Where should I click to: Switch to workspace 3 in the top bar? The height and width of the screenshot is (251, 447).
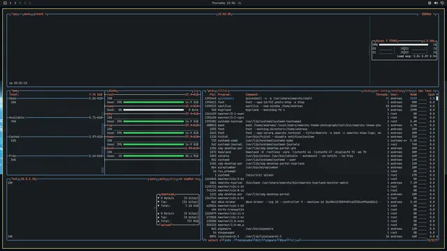[20, 3]
